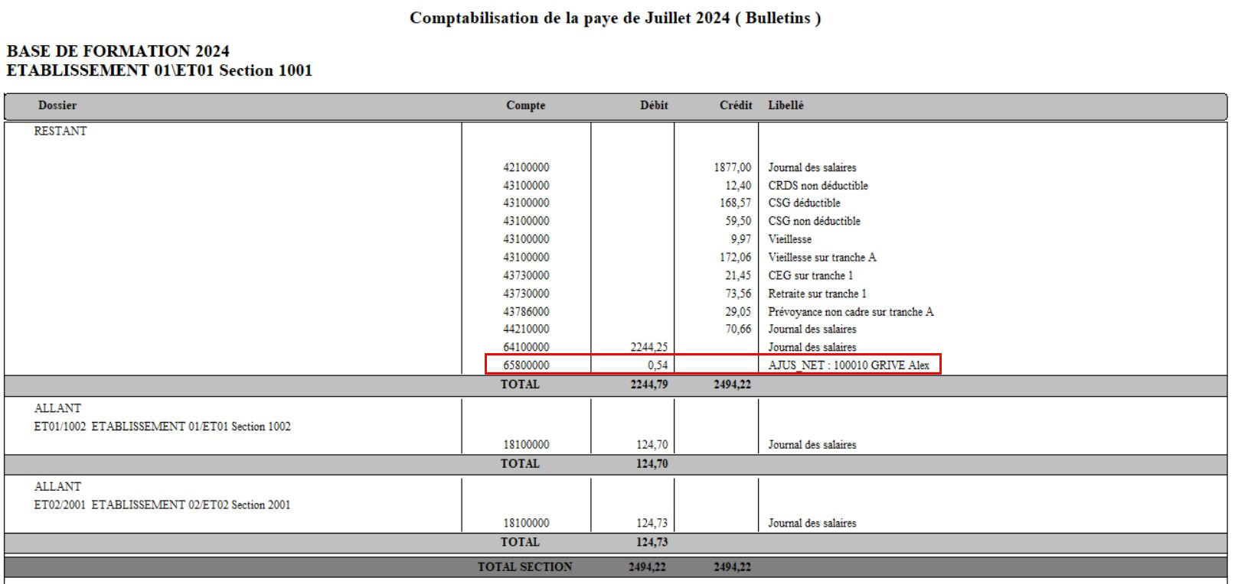Screen dimensions: 1238x584
Task: Click total debit 2244,79
Action: 649,384
